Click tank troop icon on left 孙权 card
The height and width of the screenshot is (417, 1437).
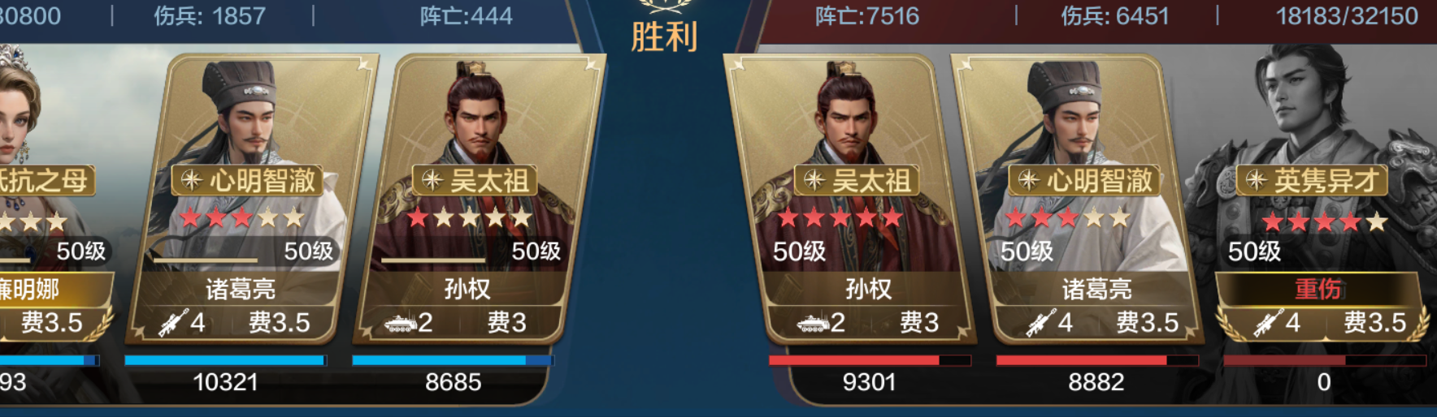tap(399, 323)
